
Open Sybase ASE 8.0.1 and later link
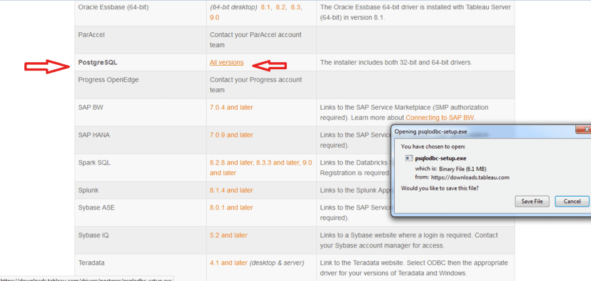(x=231, y=208)
